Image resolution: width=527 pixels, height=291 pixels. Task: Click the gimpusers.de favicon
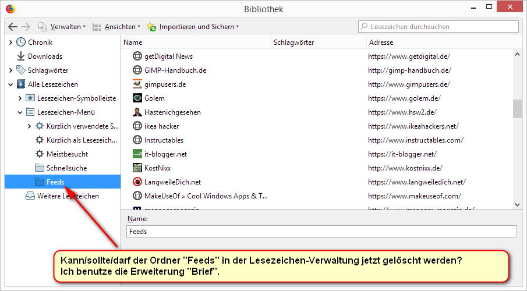pos(137,84)
